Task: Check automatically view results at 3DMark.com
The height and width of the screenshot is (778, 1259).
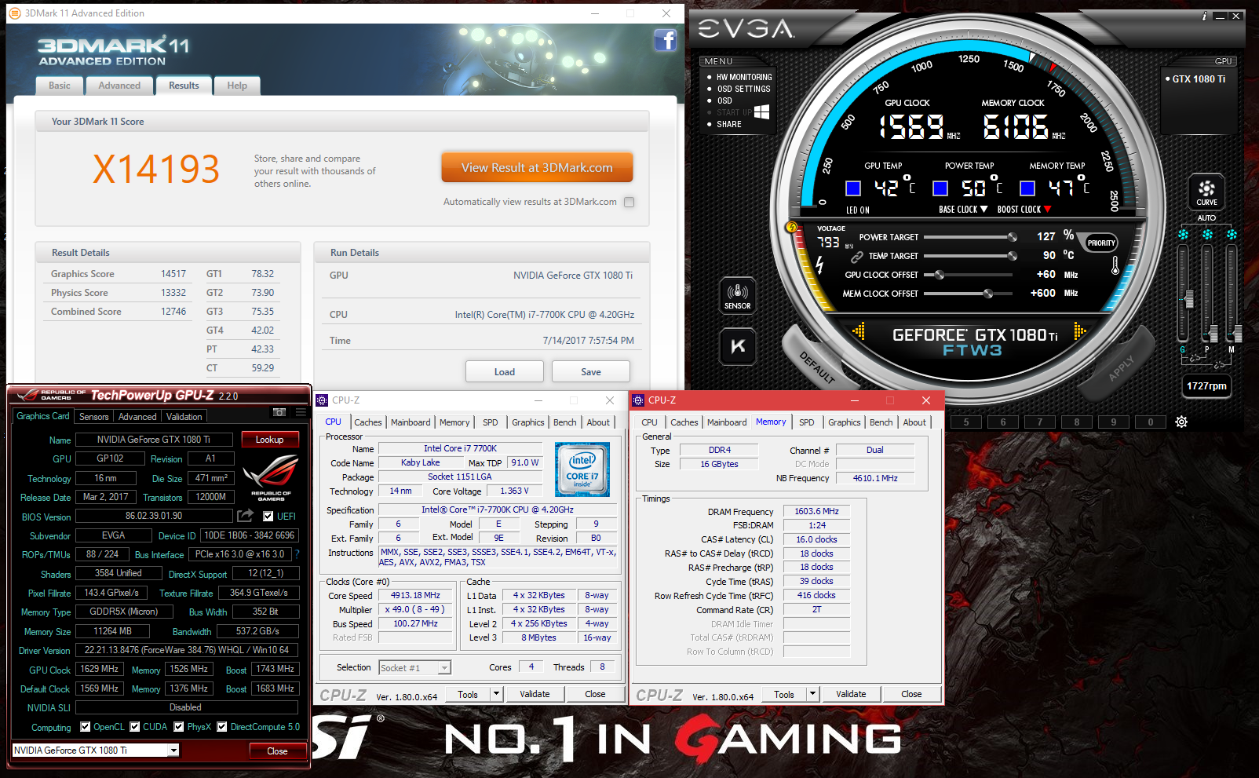Action: tap(629, 202)
